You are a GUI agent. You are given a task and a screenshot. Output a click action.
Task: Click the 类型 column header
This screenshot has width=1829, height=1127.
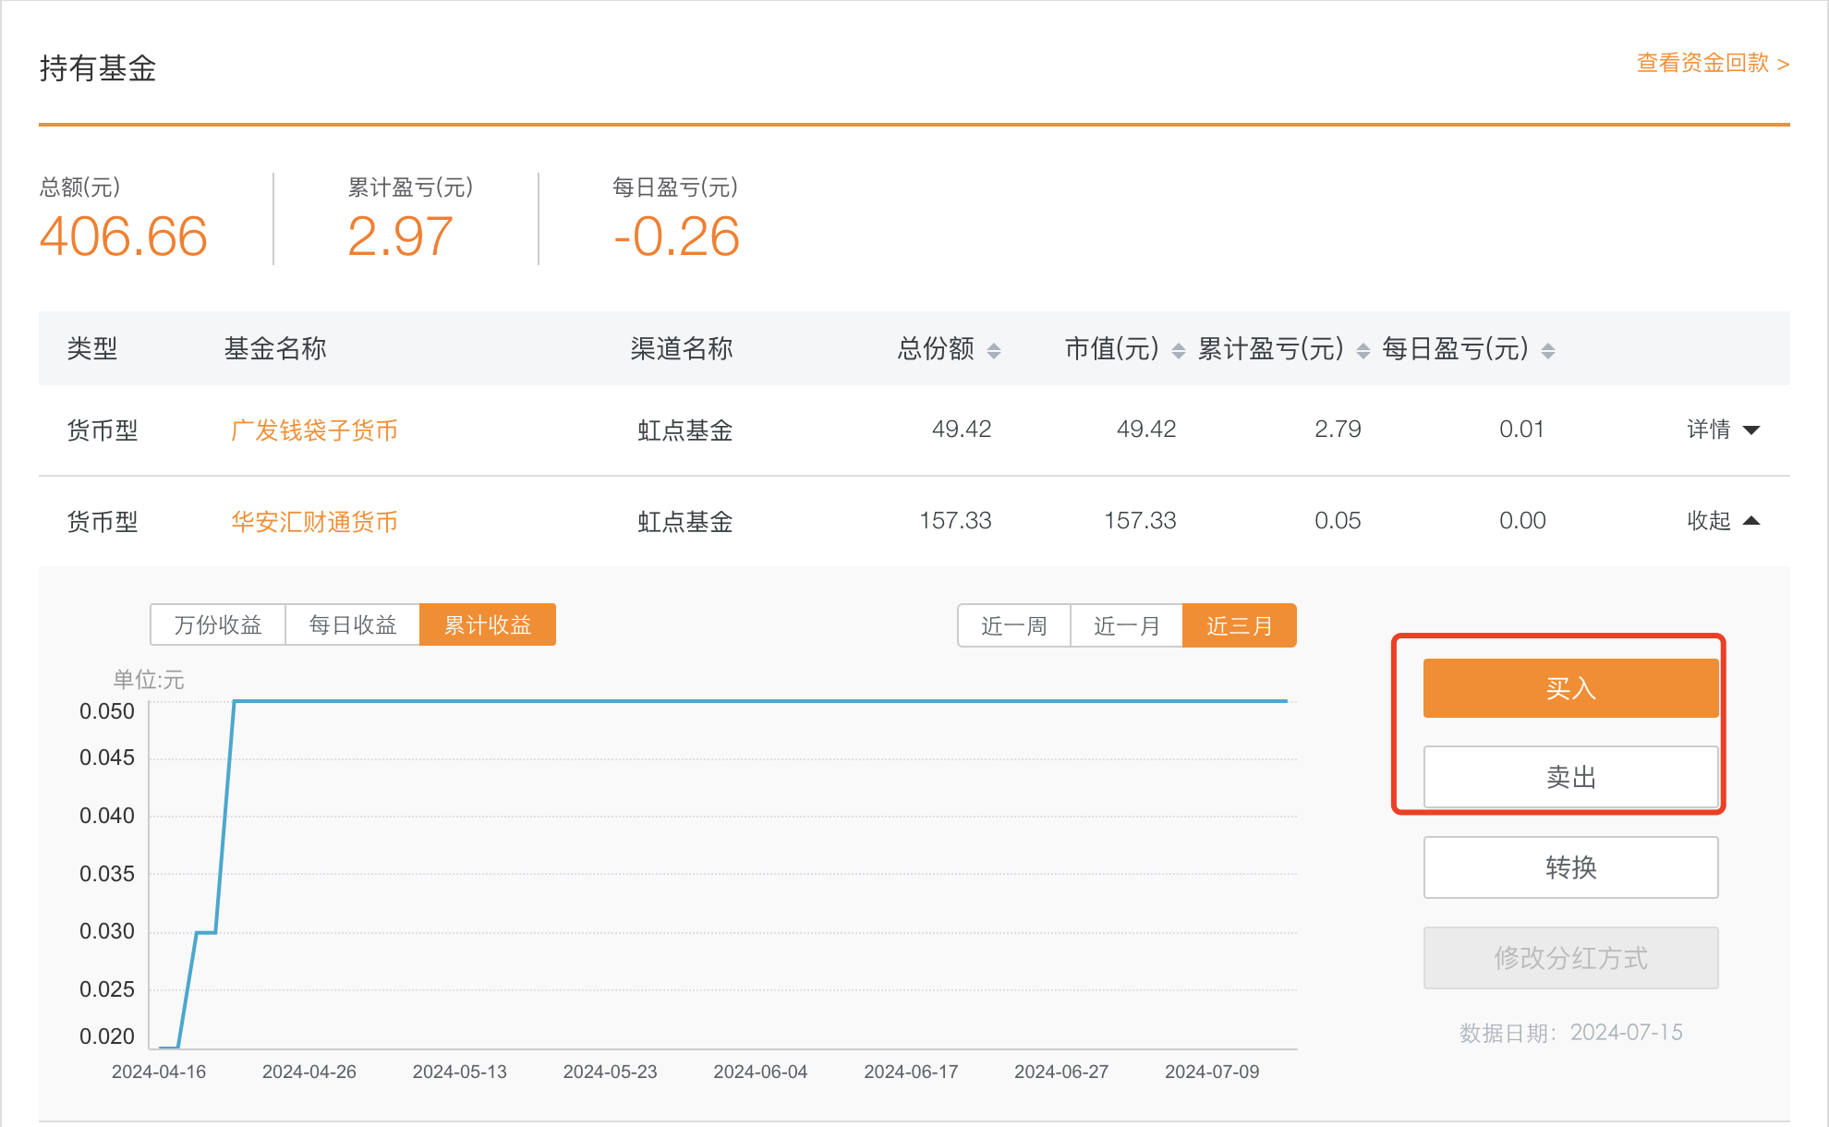[x=92, y=348]
